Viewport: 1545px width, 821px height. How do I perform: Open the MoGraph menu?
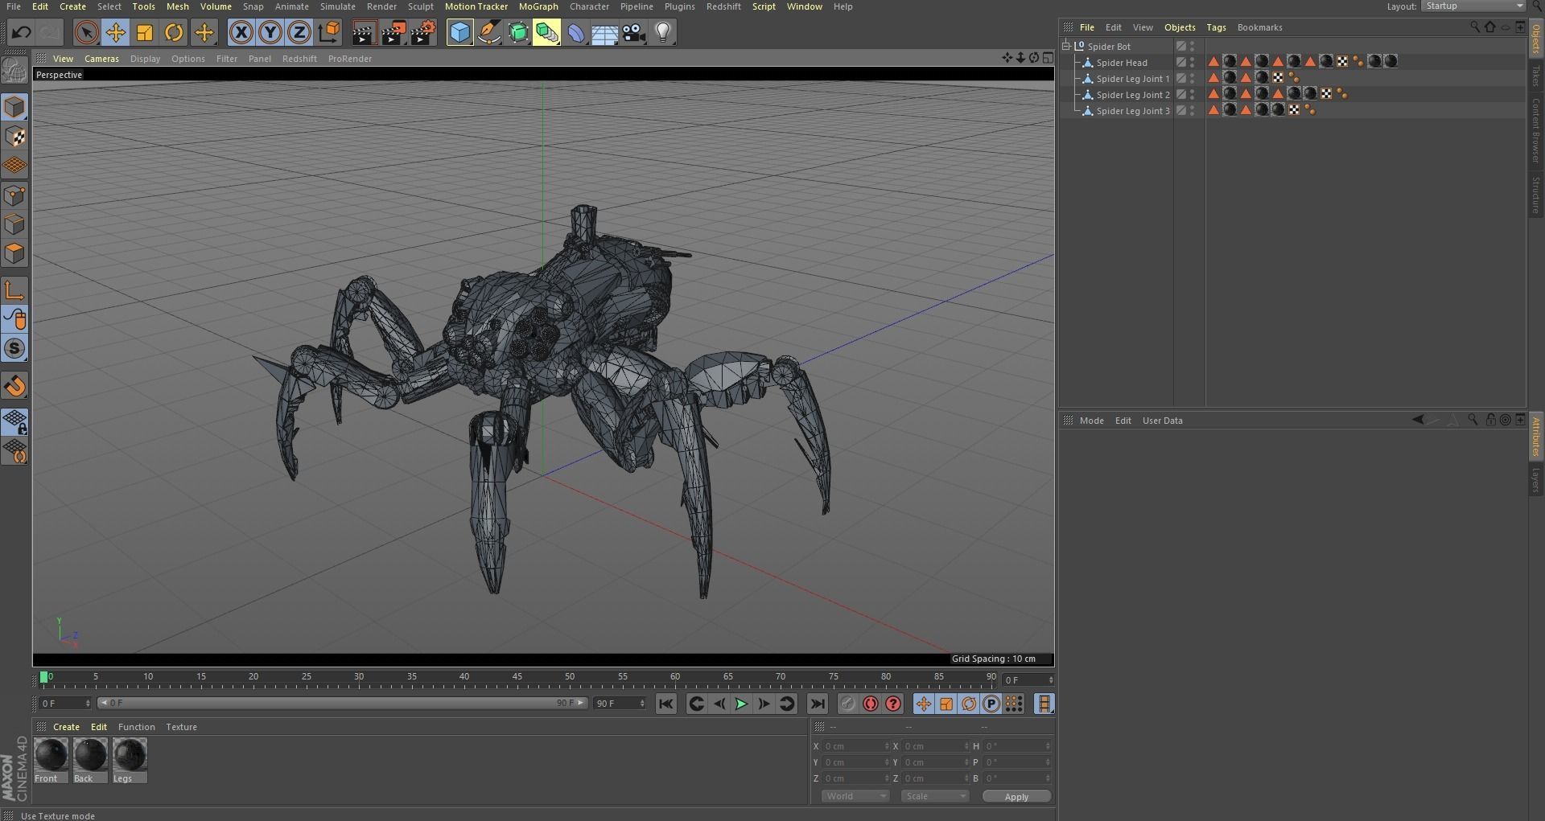tap(538, 6)
